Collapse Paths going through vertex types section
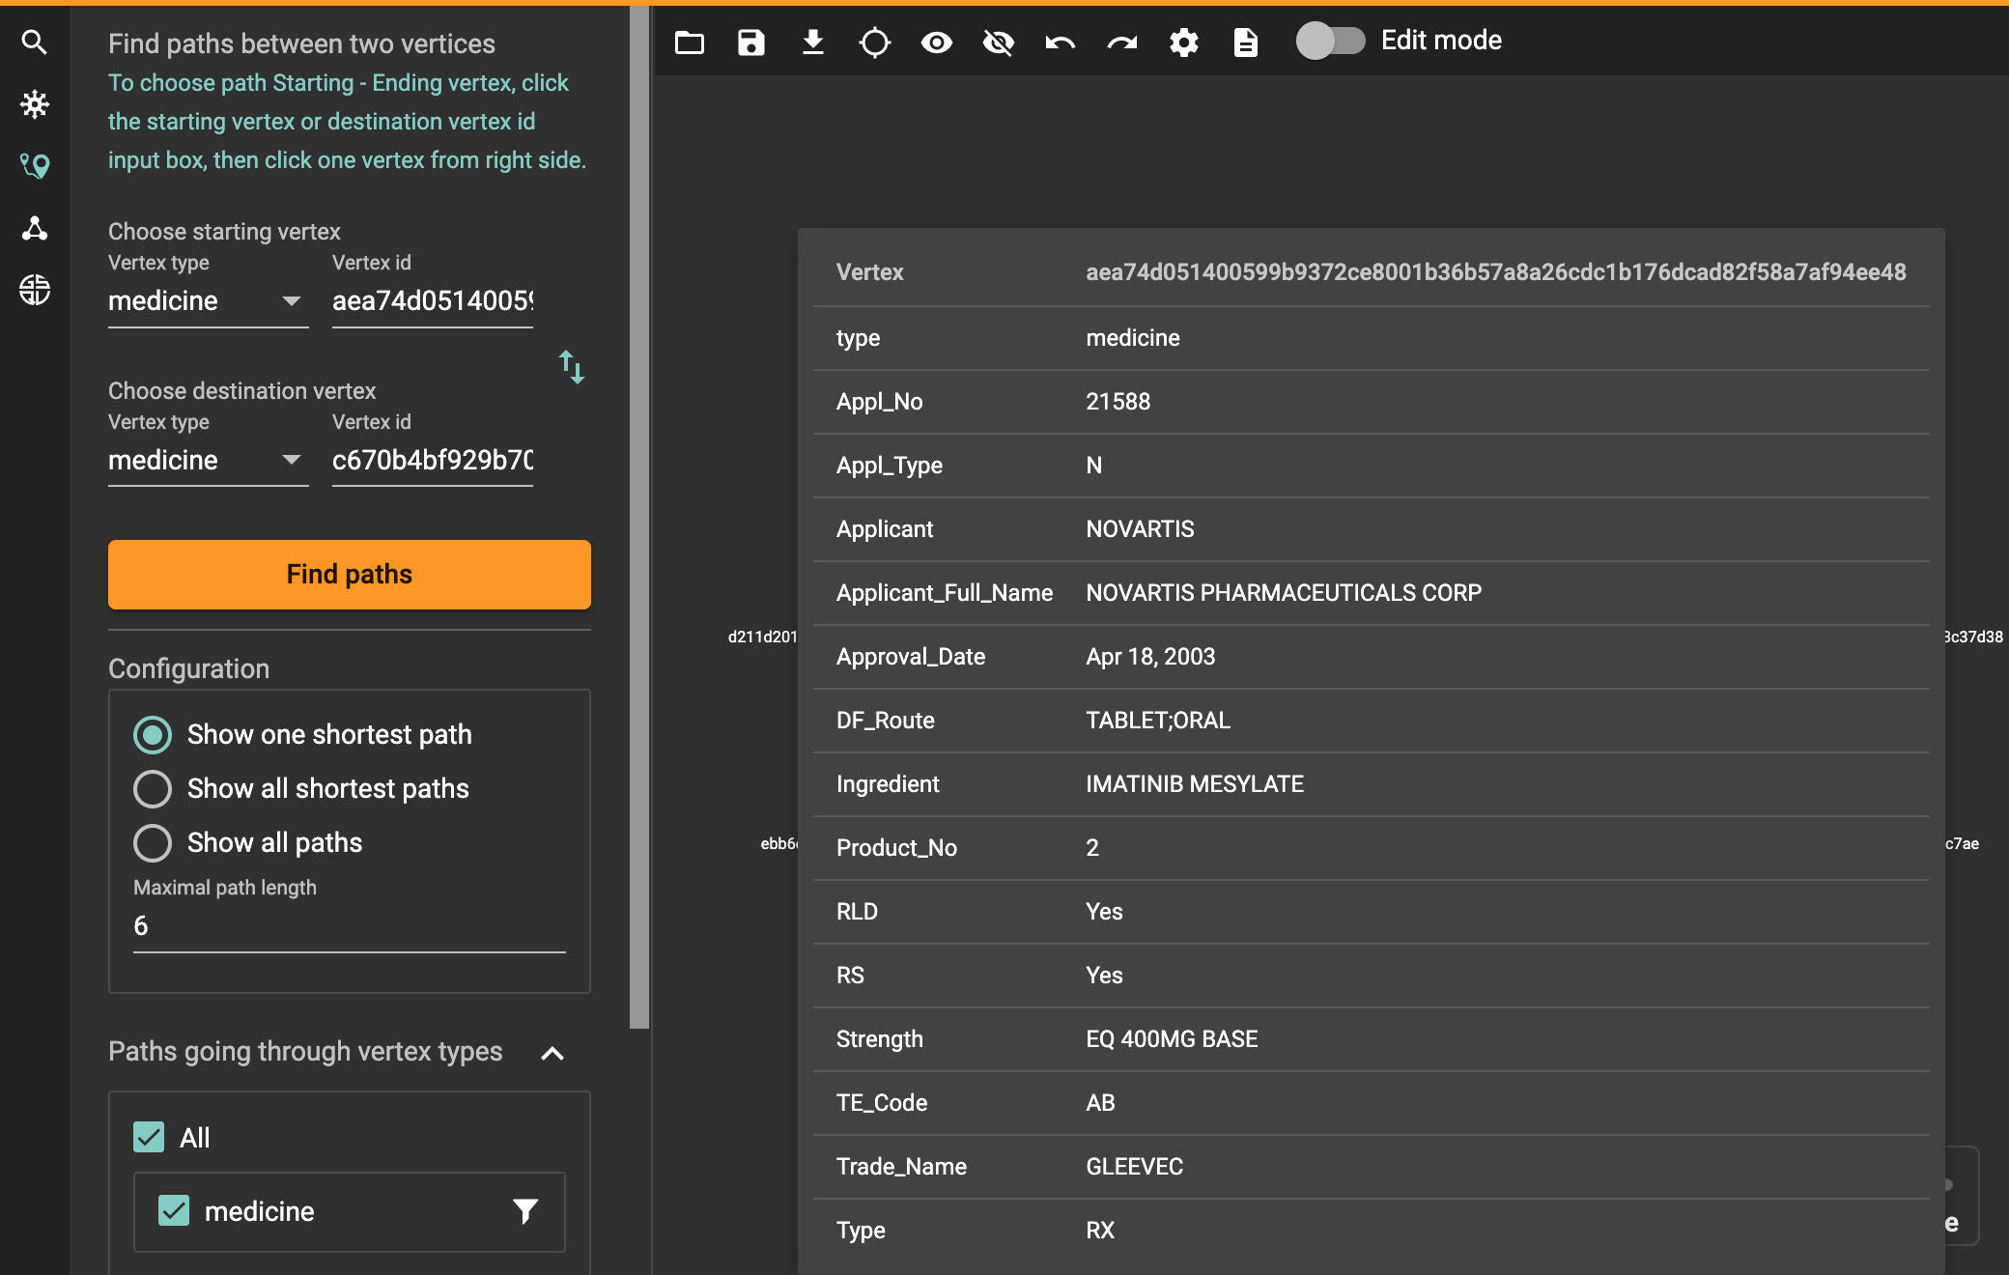The height and width of the screenshot is (1275, 2009). pyautogui.click(x=552, y=1053)
